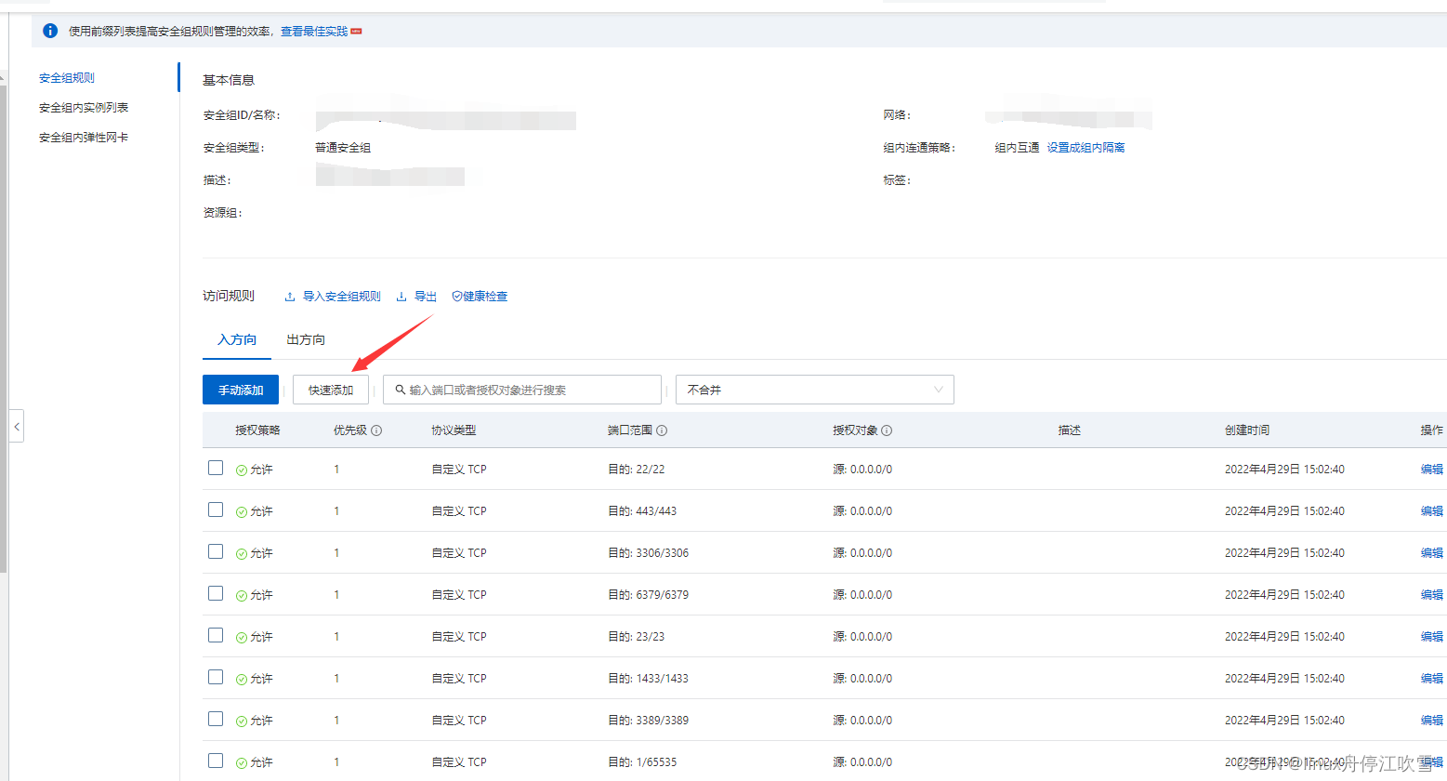Click the export icon beside 导出
1447x781 pixels.
(401, 297)
